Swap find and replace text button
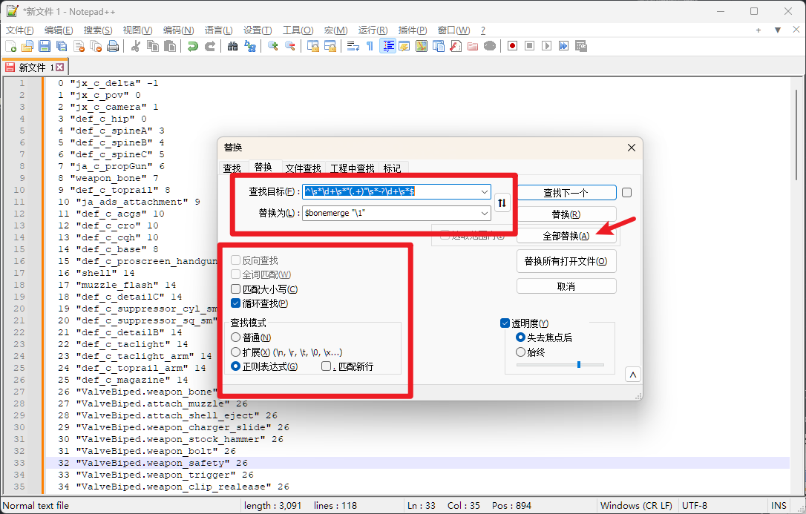Image resolution: width=806 pixels, height=514 pixels. [502, 202]
